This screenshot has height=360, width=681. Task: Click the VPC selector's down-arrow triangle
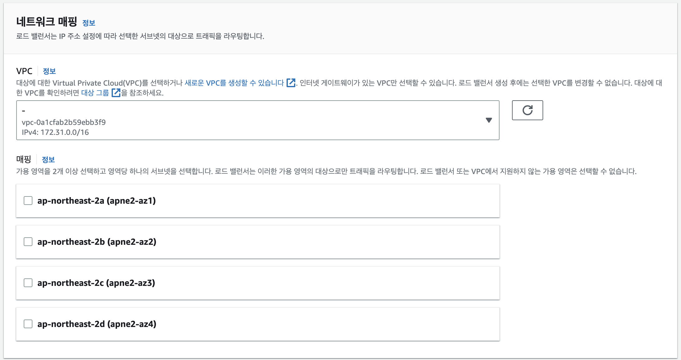point(489,120)
